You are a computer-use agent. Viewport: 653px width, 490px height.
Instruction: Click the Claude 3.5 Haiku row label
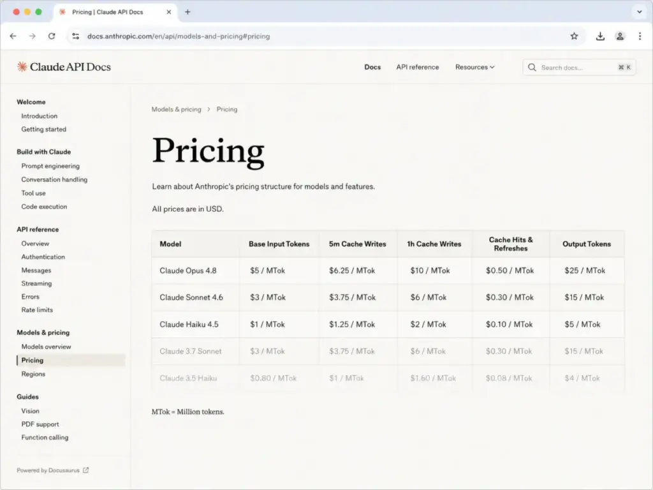point(188,378)
